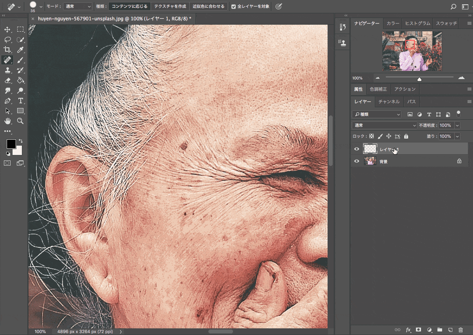473x335 pixels.
Task: Swap foreground and background colors
Action: (20, 140)
